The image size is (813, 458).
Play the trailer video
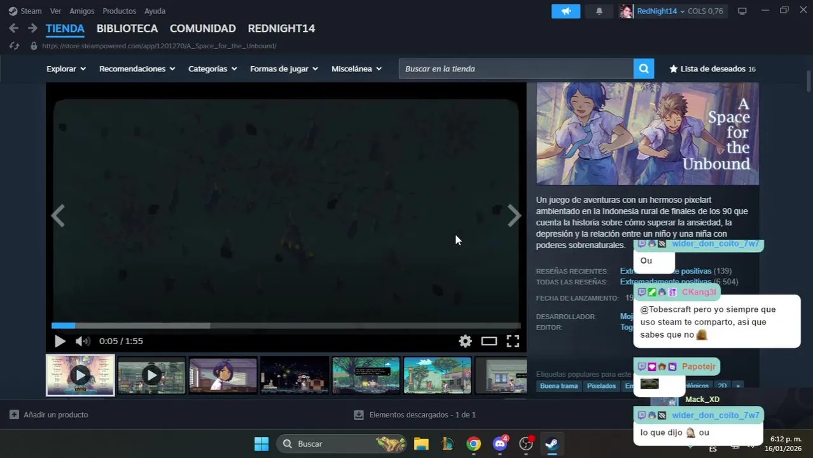(x=60, y=341)
